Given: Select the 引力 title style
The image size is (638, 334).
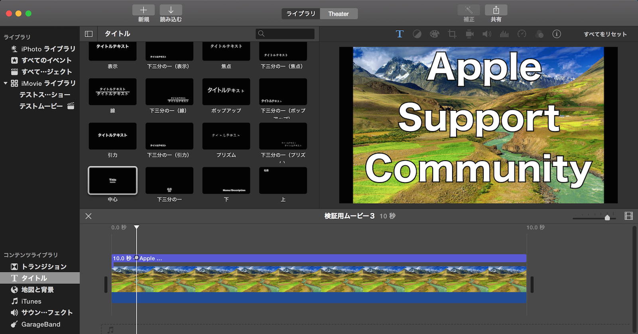Looking at the screenshot, I should (x=112, y=136).
